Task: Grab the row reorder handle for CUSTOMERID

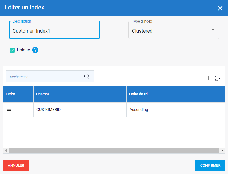Action: (9, 110)
